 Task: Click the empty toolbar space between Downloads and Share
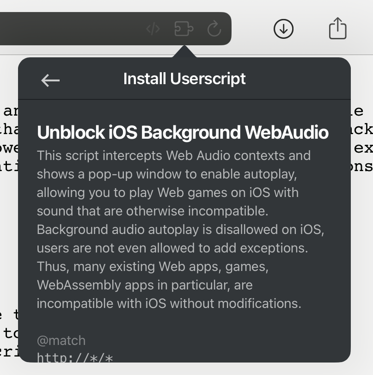(x=311, y=29)
